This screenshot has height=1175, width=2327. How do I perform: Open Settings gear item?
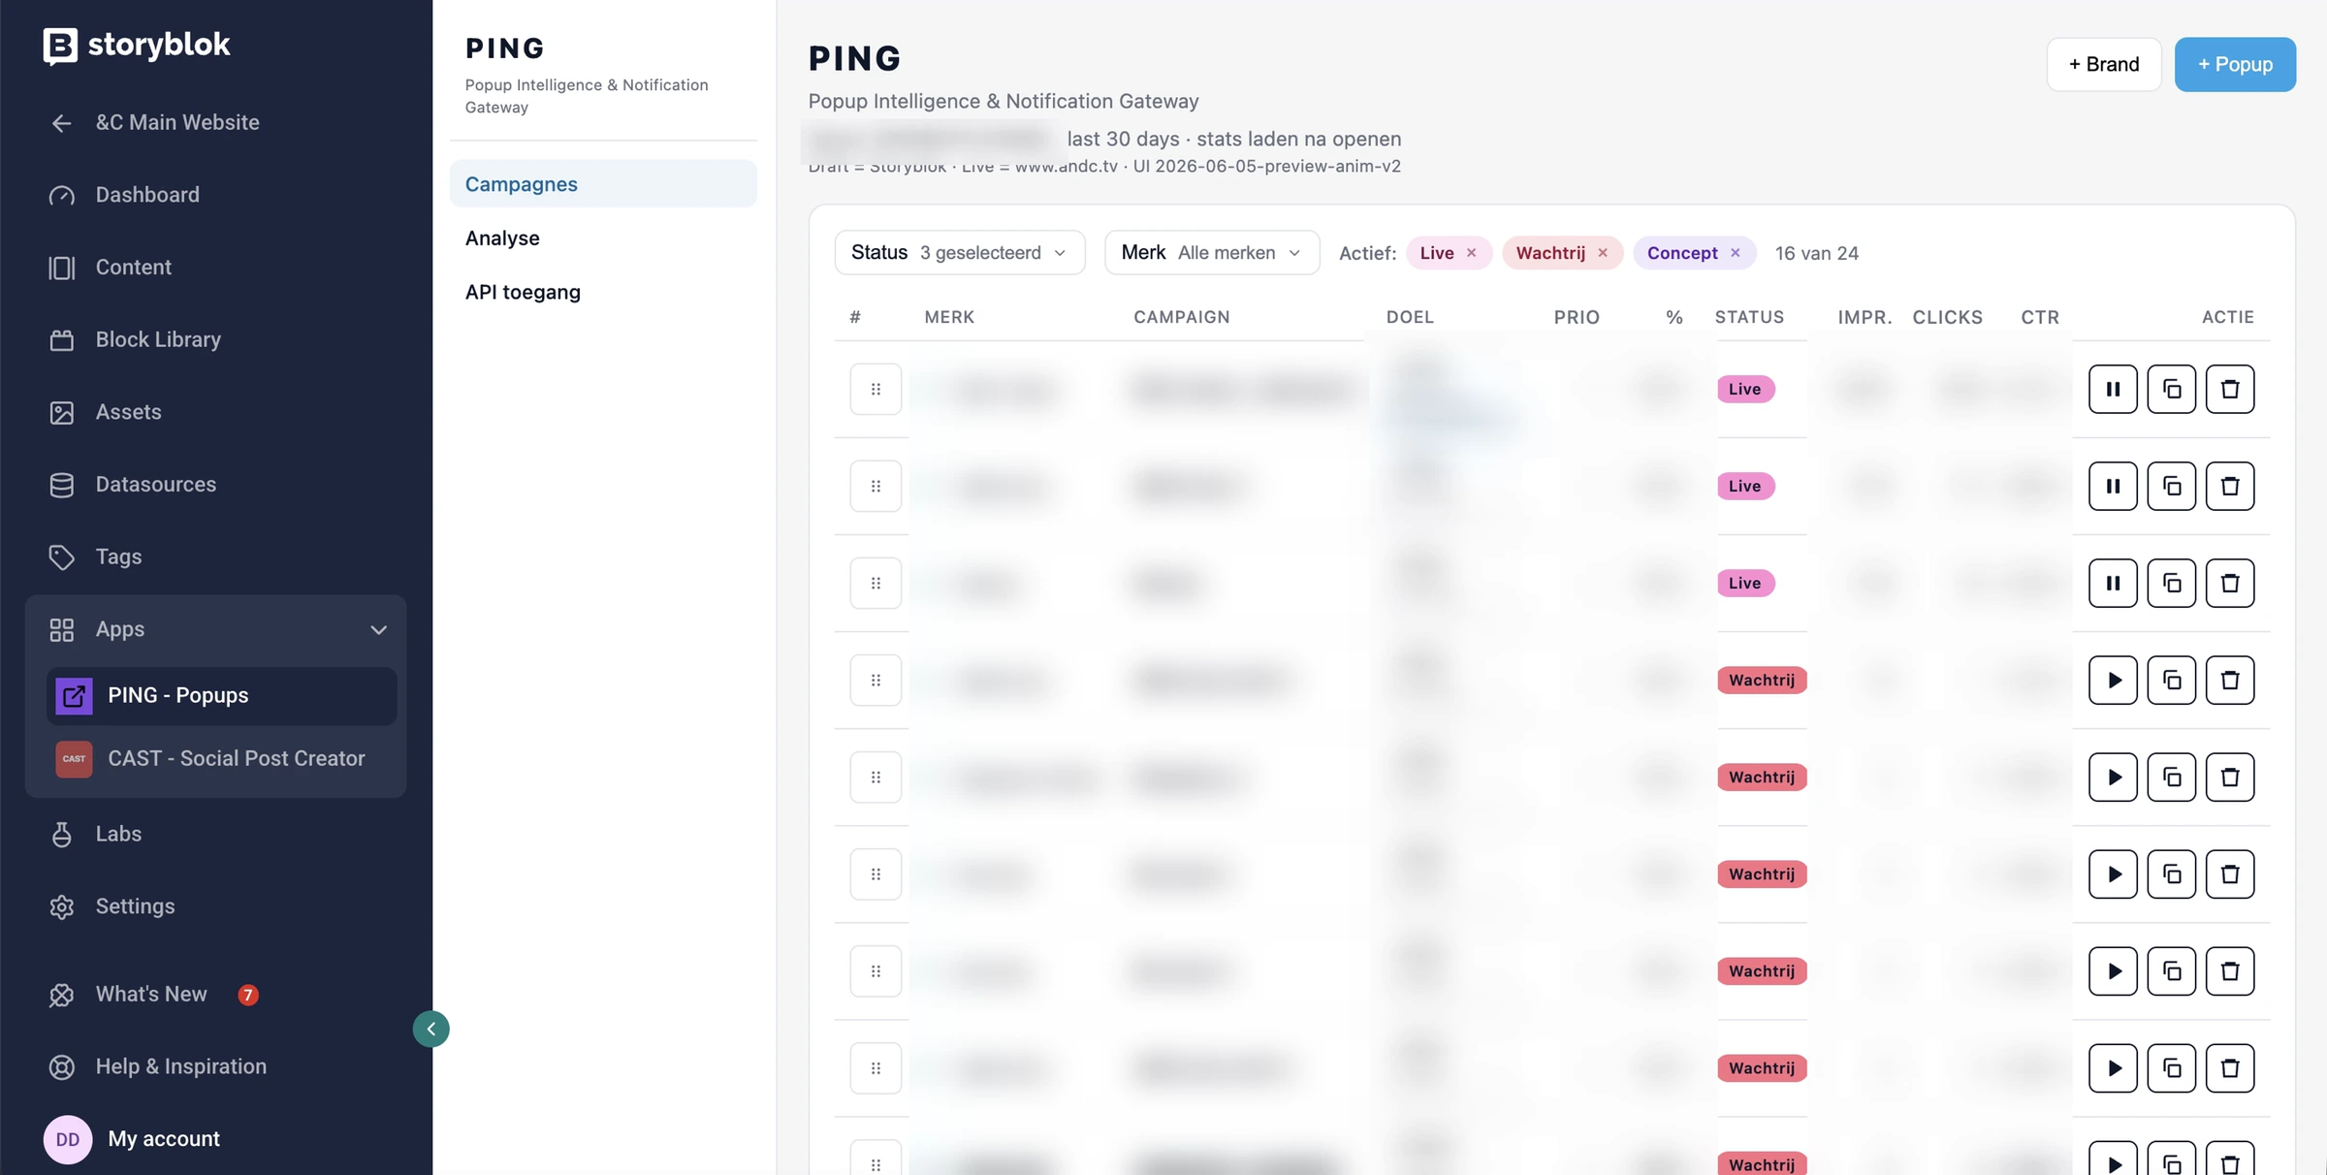tap(112, 906)
